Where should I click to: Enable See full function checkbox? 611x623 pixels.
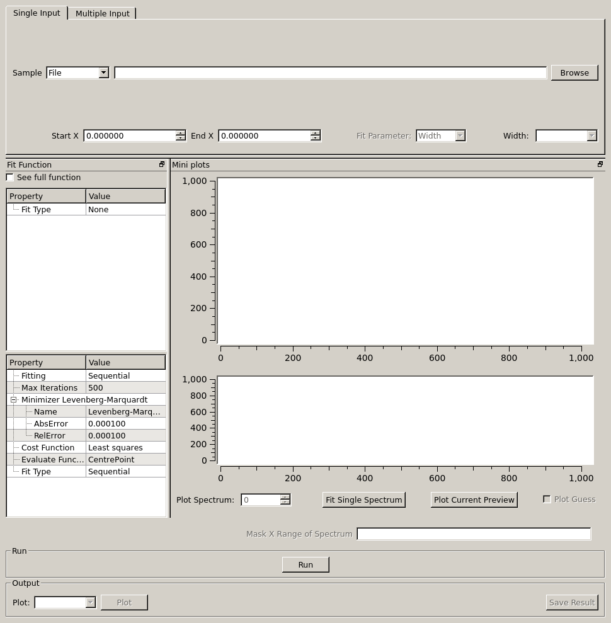click(10, 178)
